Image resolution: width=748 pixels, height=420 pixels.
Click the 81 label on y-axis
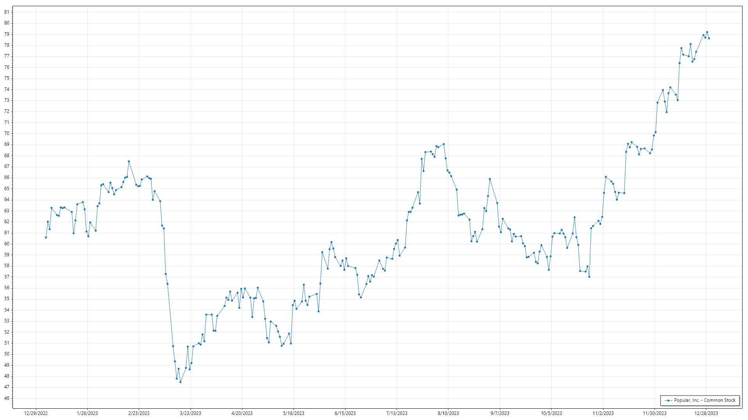[x=7, y=12]
